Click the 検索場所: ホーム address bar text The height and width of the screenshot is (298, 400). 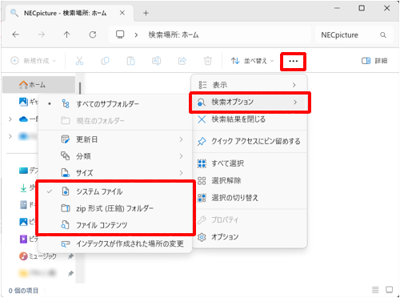coord(174,34)
